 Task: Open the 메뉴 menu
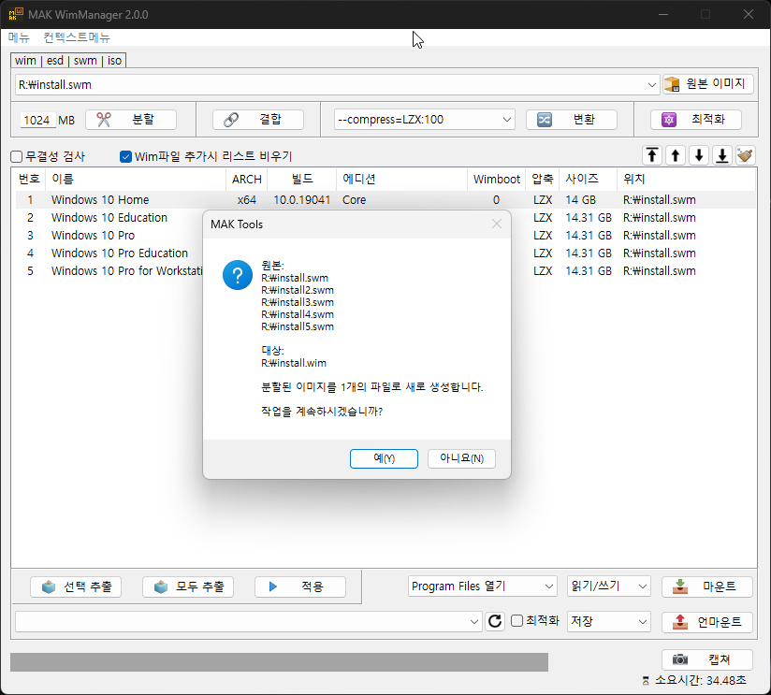pyautogui.click(x=19, y=37)
